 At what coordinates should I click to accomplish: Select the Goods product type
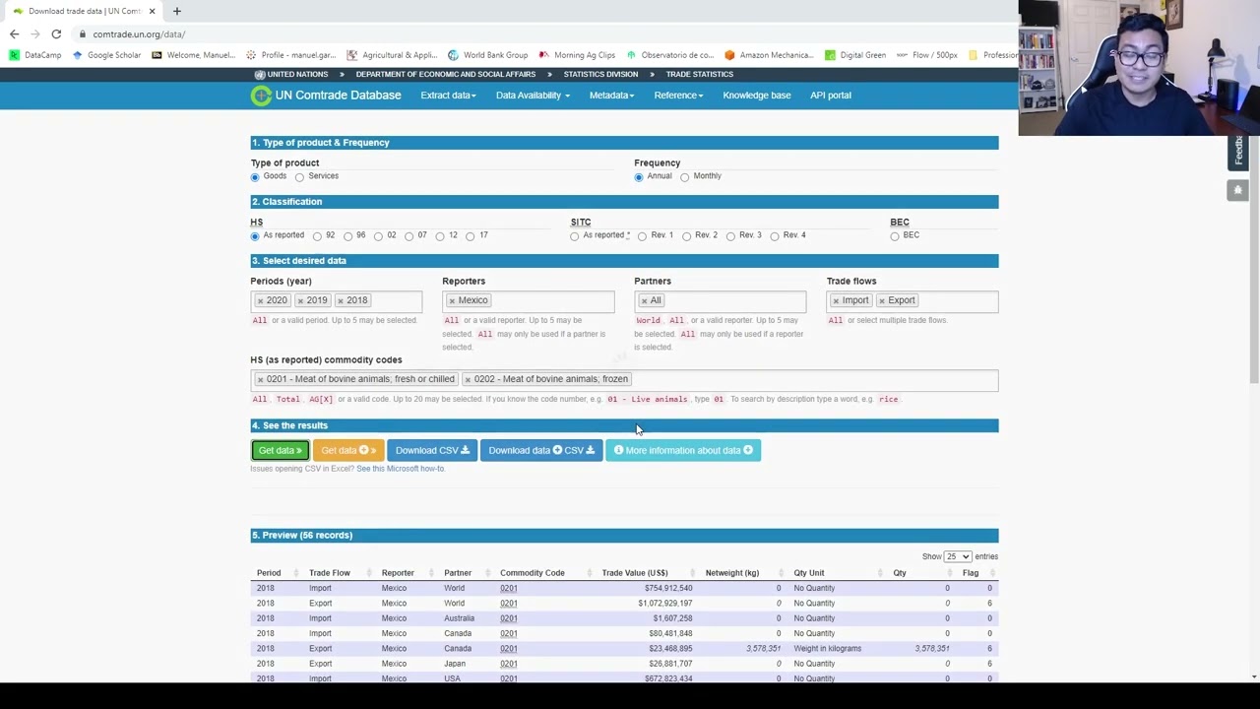pos(255,177)
